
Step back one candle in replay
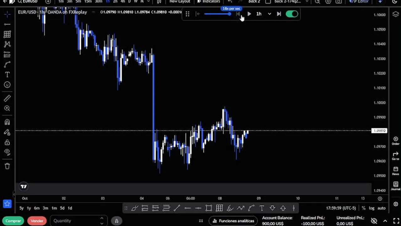[x=238, y=14]
